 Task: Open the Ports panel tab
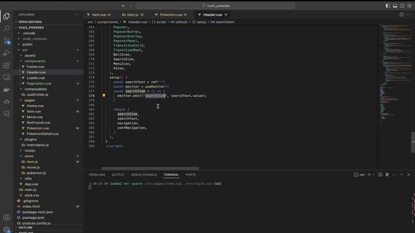[x=191, y=175]
